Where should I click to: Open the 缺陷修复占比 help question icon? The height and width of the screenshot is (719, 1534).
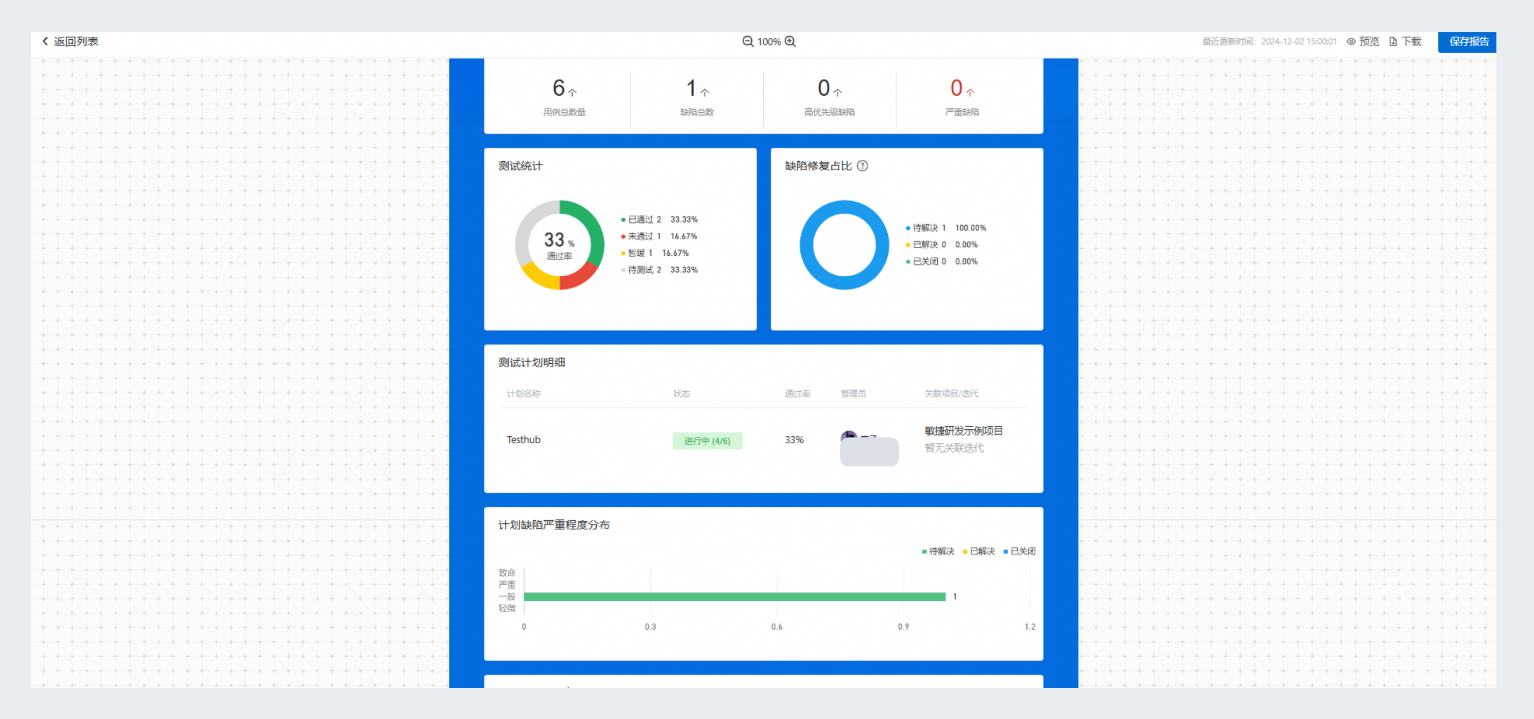coord(862,166)
